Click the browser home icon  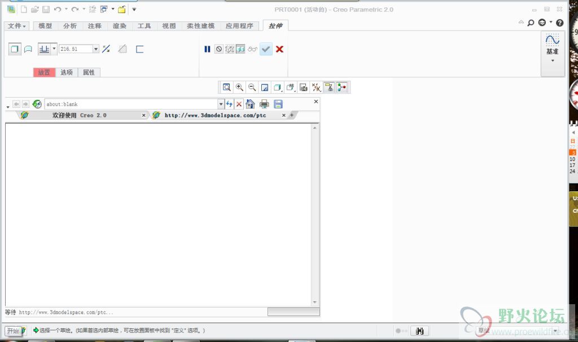click(x=250, y=104)
